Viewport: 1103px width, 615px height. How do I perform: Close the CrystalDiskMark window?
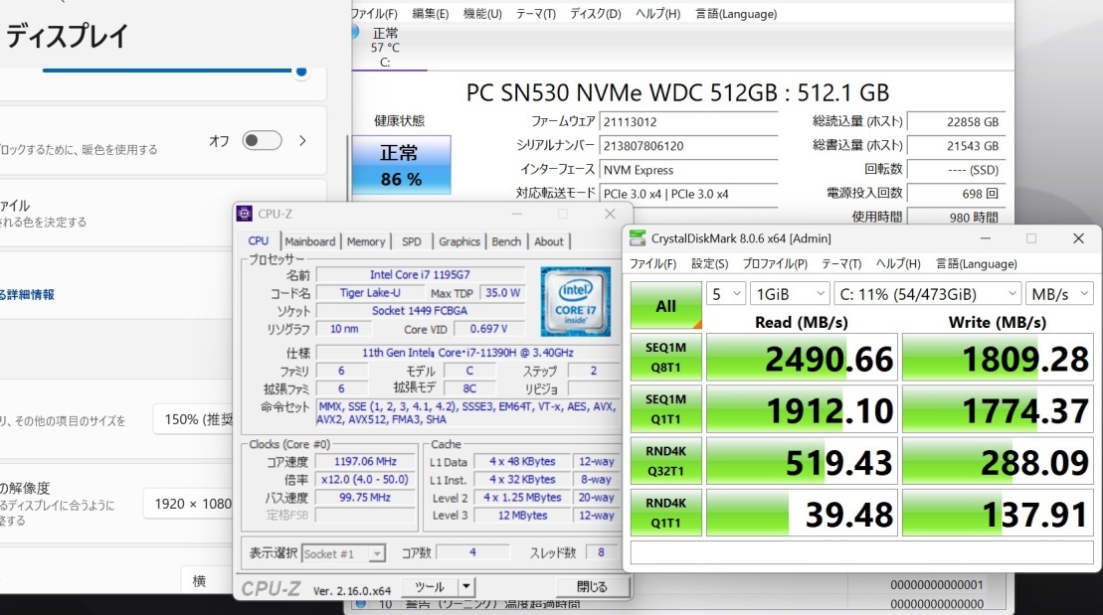[1078, 238]
